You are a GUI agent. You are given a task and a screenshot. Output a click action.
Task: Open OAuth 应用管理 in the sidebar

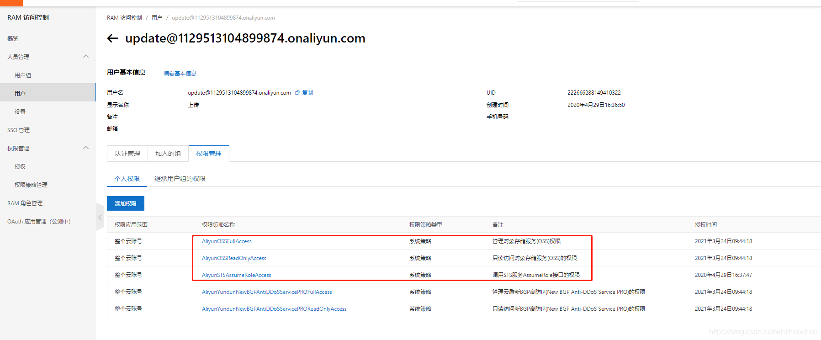[39, 222]
